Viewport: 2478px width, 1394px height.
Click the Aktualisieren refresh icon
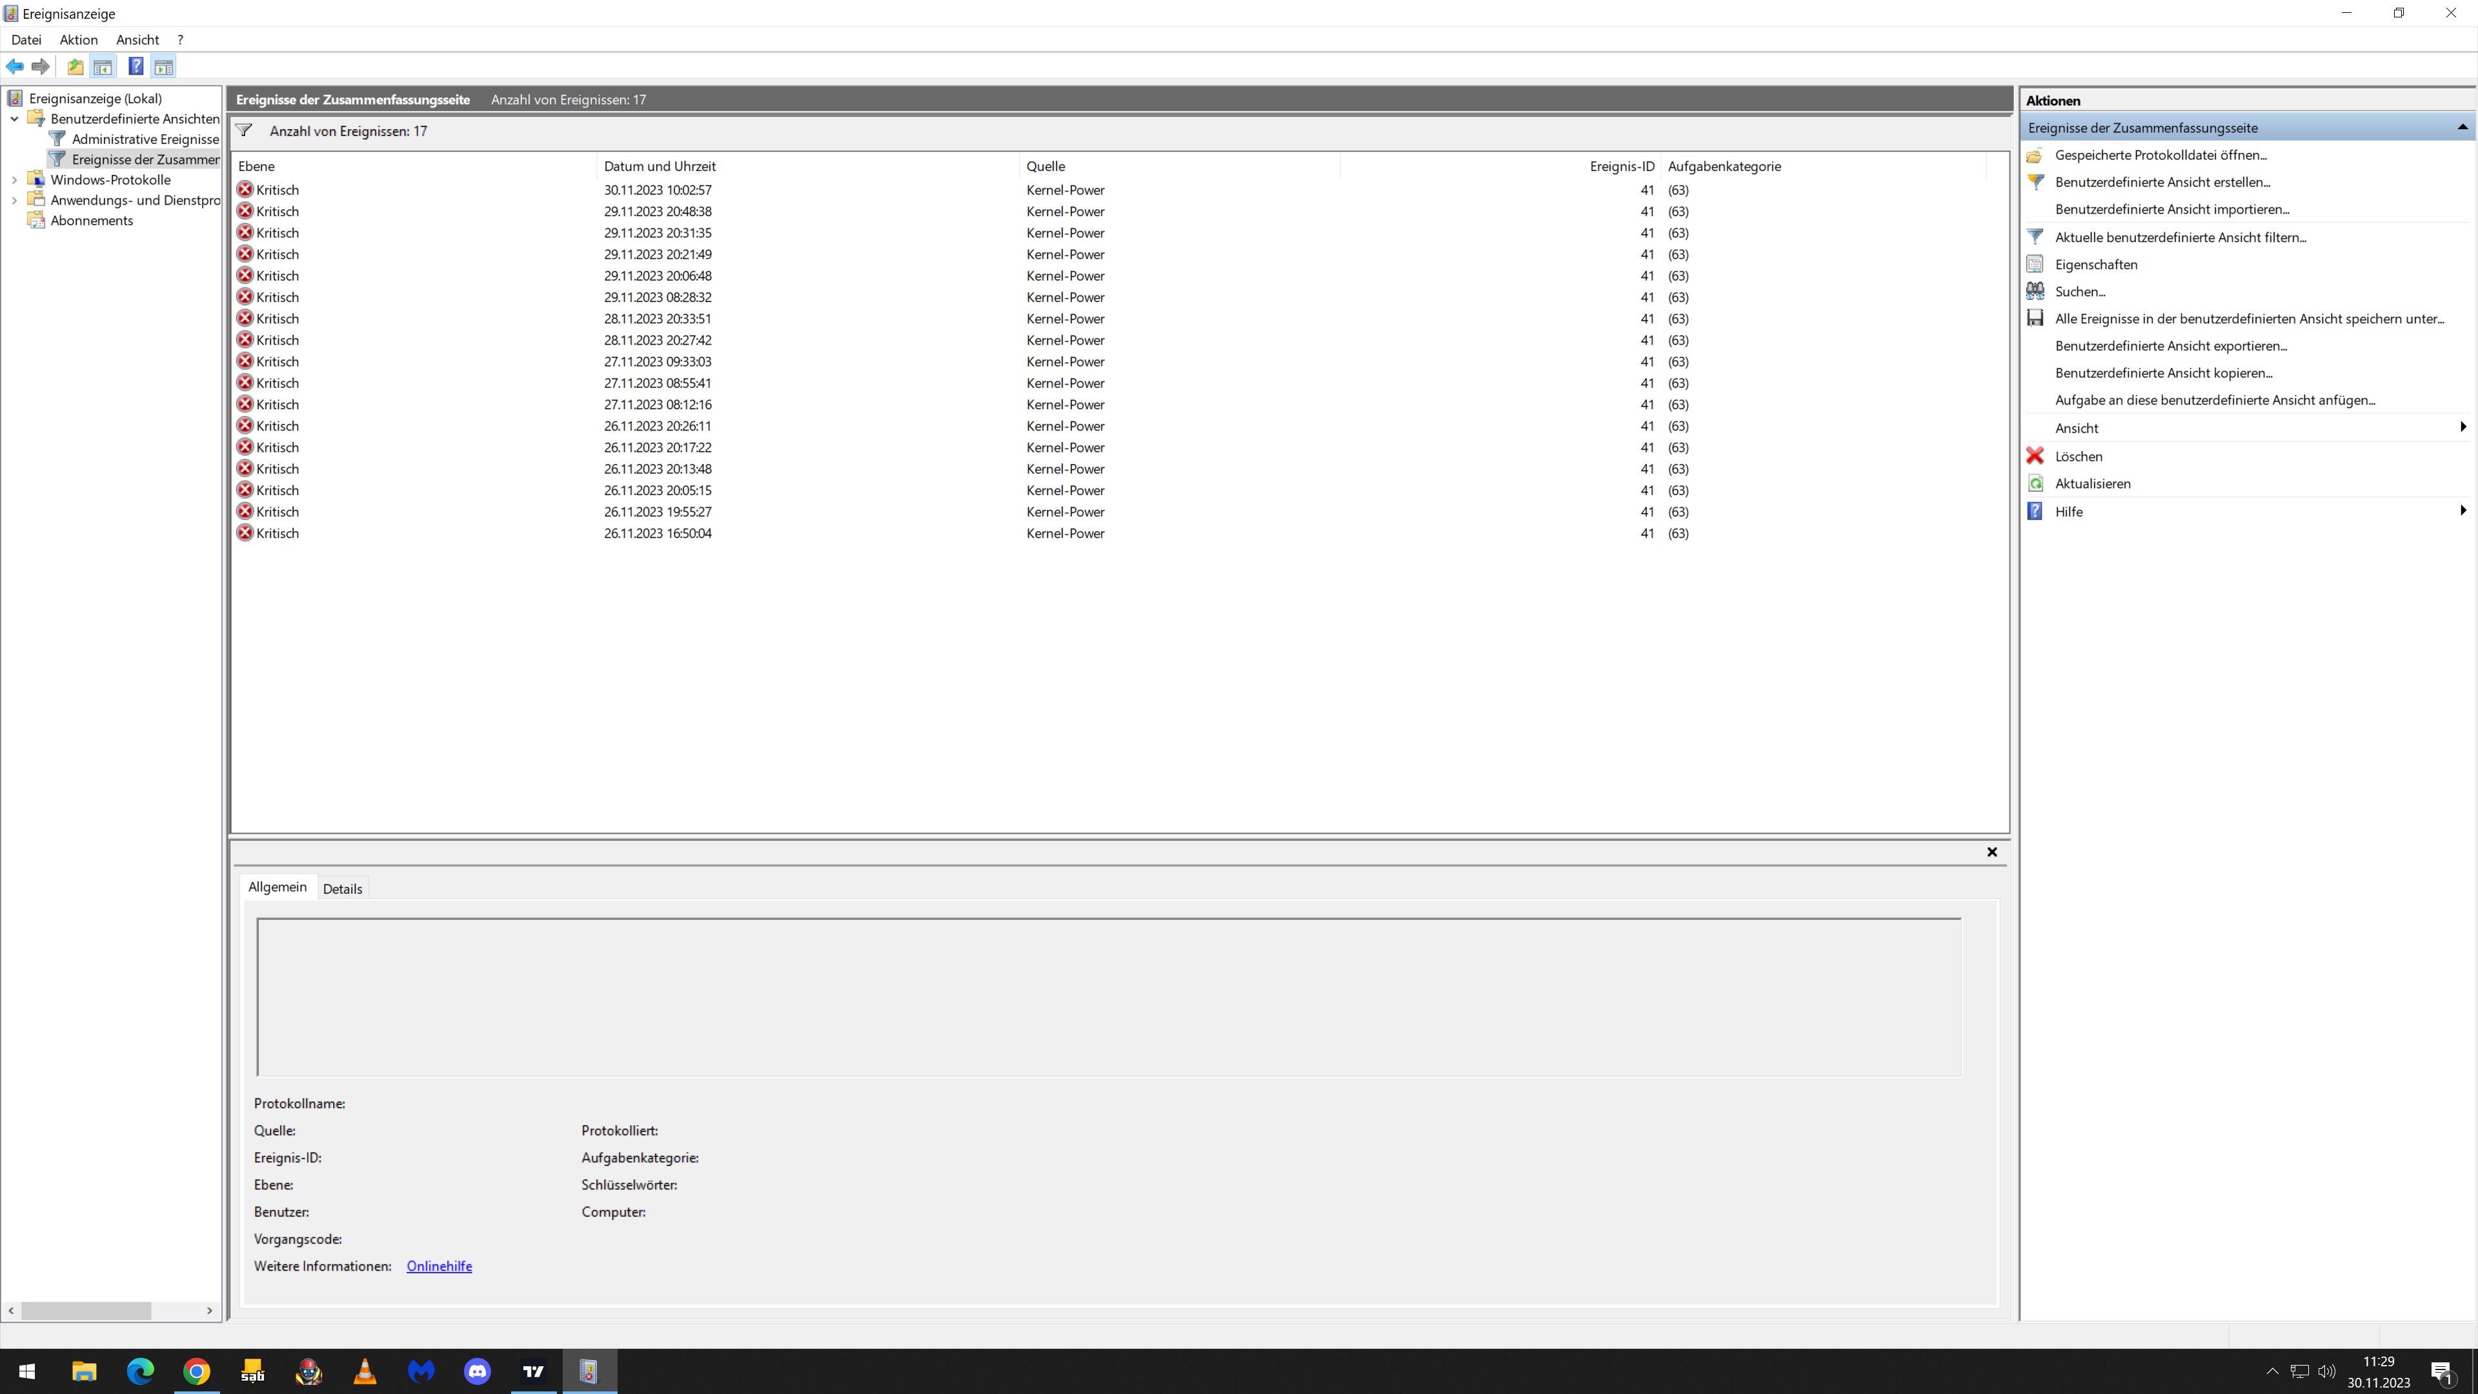(x=2035, y=483)
